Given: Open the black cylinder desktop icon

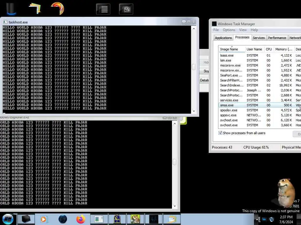Looking at the screenshot, I should [x=11, y=8].
